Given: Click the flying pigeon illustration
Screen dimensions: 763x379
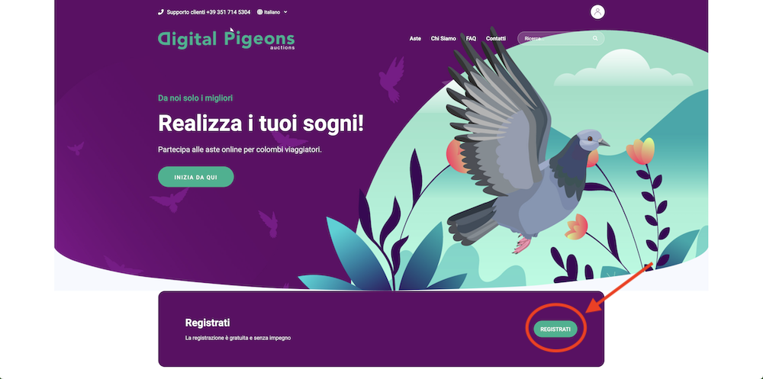Looking at the screenshot, I should pyautogui.click(x=527, y=141).
